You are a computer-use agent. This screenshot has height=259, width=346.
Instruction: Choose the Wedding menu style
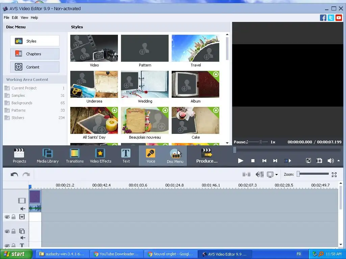(x=145, y=84)
